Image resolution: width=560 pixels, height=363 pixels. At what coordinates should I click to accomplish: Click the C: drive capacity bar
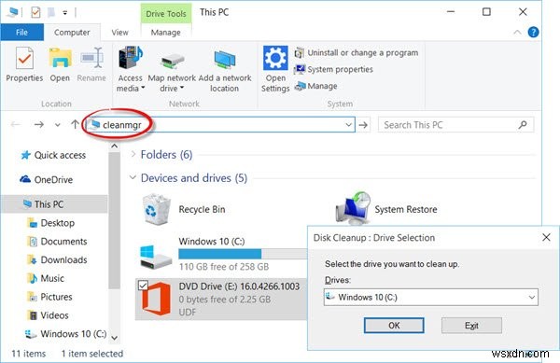click(x=243, y=254)
